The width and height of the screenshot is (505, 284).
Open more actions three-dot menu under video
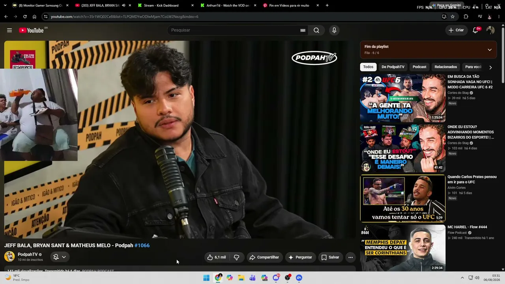(x=350, y=257)
